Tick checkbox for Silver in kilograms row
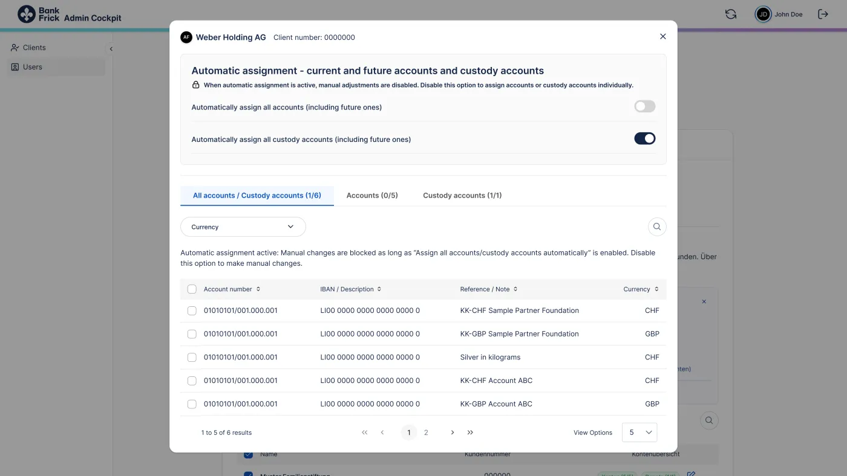The height and width of the screenshot is (476, 847). point(192,358)
